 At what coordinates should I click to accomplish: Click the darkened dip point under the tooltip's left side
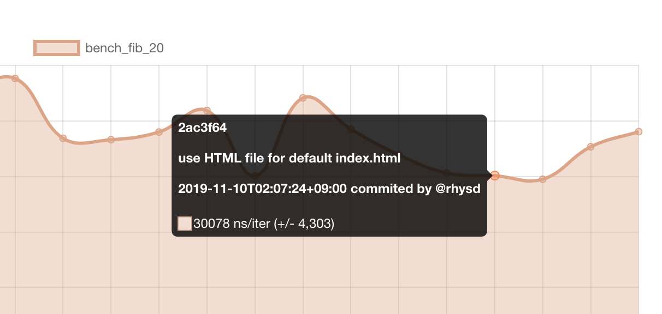click(x=255, y=176)
